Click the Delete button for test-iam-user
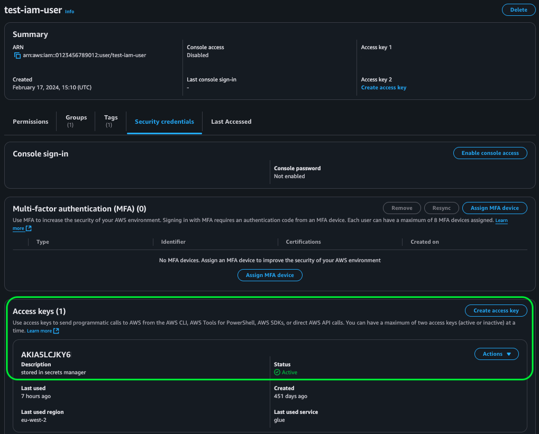Viewport: 539px width, 434px height. [518, 10]
